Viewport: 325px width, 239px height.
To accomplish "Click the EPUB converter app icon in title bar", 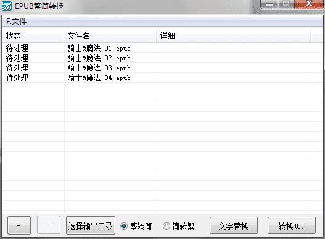I will click(7, 6).
